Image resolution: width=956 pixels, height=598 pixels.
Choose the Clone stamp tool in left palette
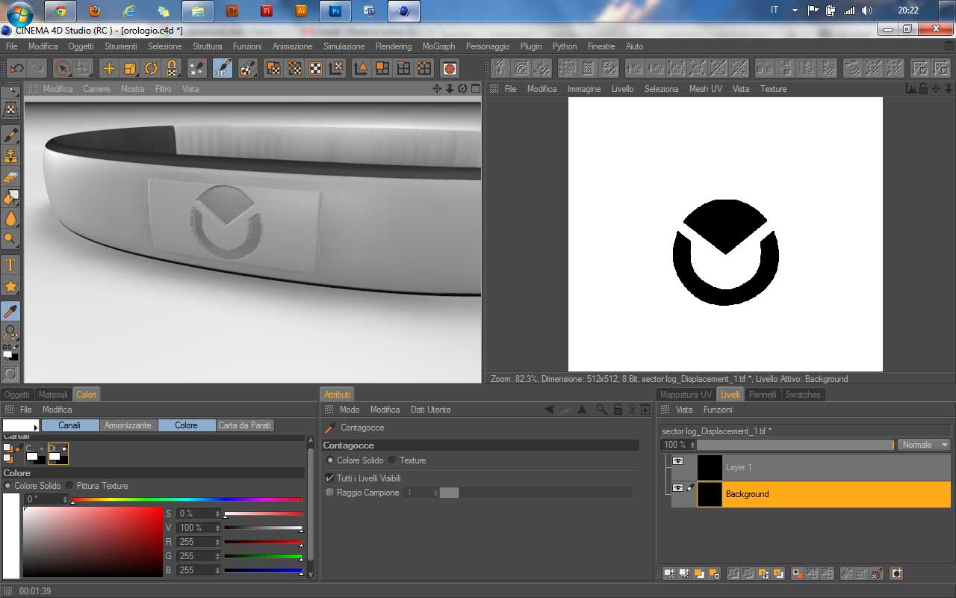tap(10, 156)
